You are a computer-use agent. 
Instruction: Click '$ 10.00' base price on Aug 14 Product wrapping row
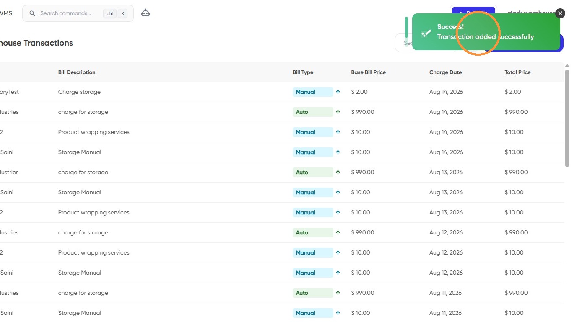pyautogui.click(x=361, y=132)
